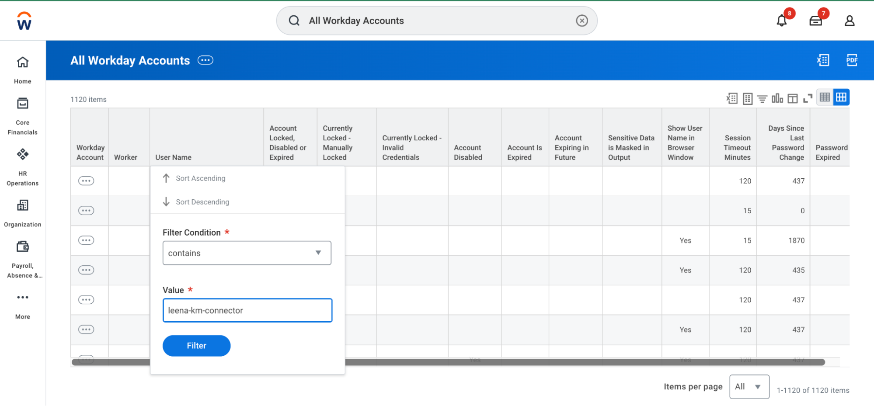
Task: Open the chart view icon
Action: (x=777, y=98)
